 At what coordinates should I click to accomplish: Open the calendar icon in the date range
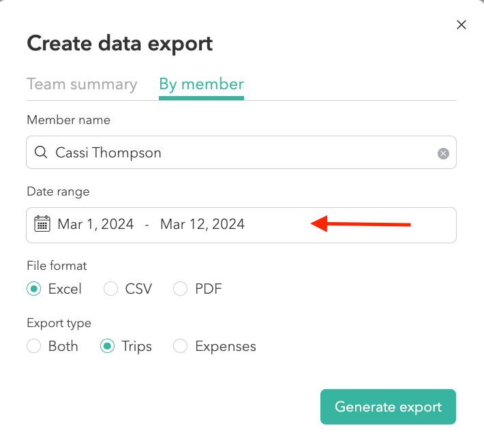42,223
